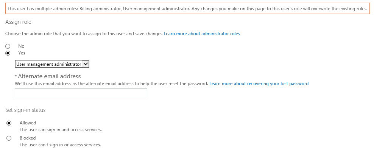Image resolution: width=374 pixels, height=152 pixels.
Task: Click the "Set sign-in status" section heading
Action: (25, 110)
